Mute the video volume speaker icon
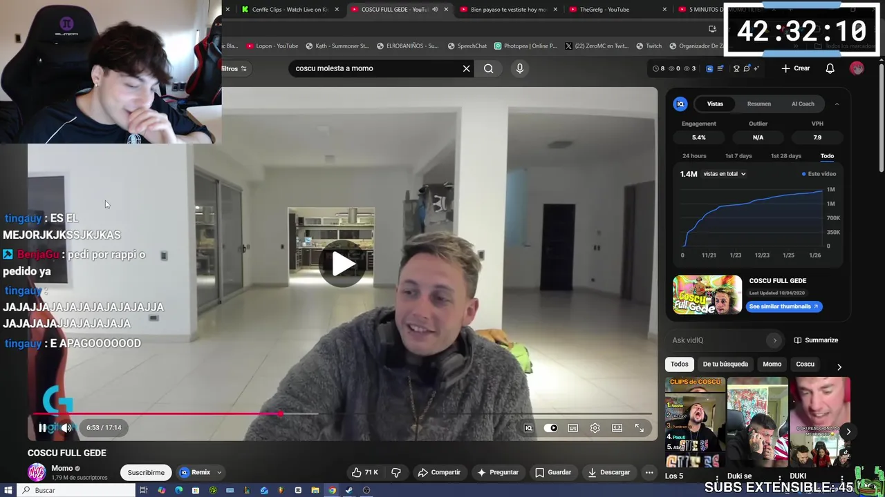 tap(66, 428)
